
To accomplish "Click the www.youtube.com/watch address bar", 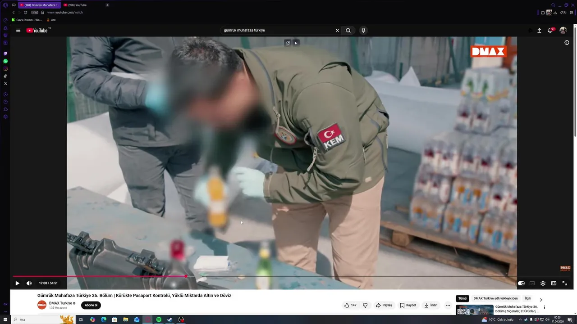I will (65, 13).
